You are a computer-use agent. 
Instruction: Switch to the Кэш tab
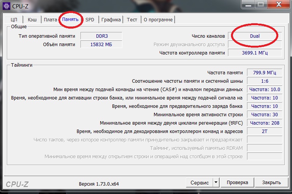32,19
